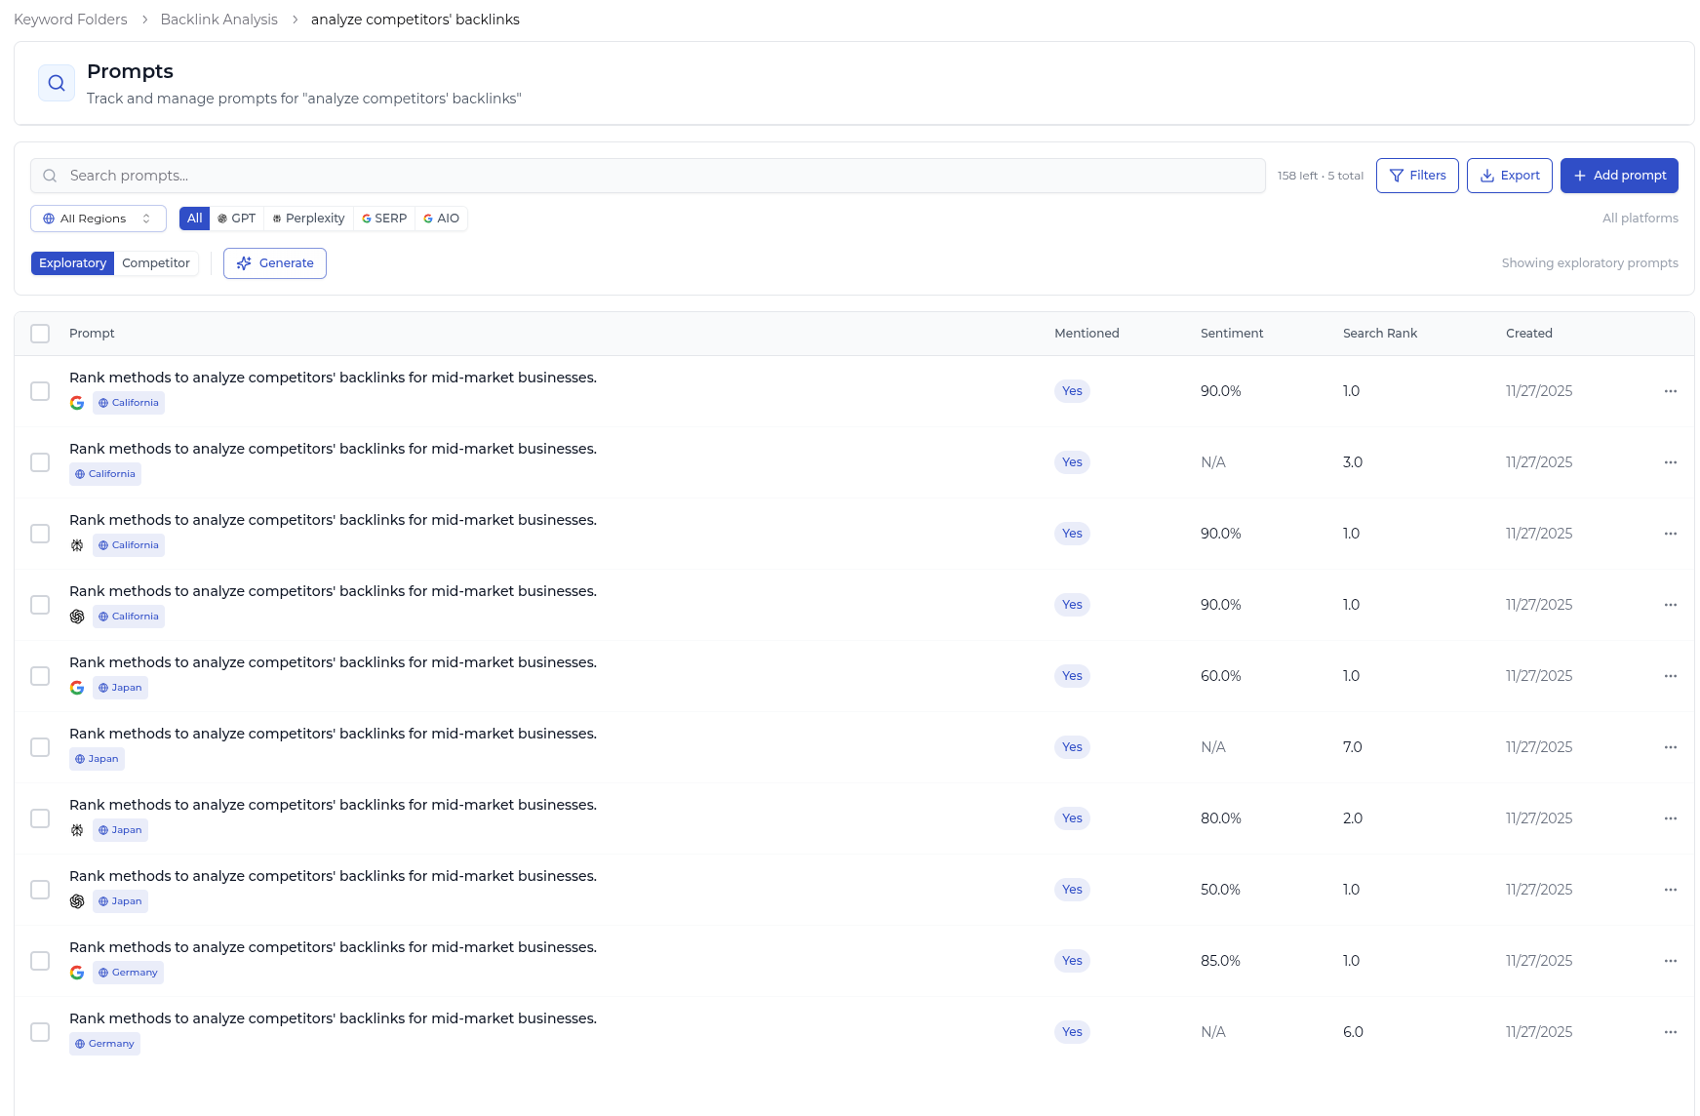Image resolution: width=1700 pixels, height=1116 pixels.
Task: Click the Export button
Action: [1509, 176]
